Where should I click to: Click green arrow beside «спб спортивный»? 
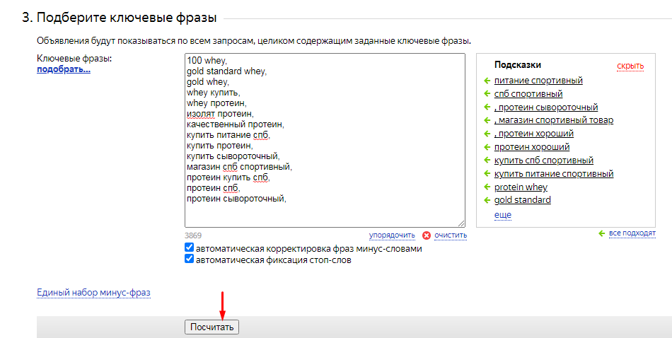(x=487, y=94)
